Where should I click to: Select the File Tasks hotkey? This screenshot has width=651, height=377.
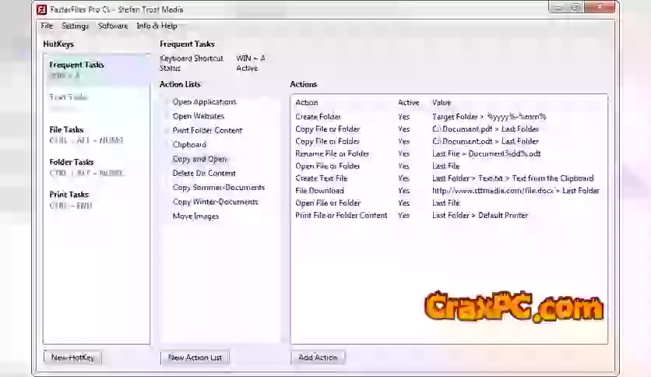pyautogui.click(x=97, y=135)
